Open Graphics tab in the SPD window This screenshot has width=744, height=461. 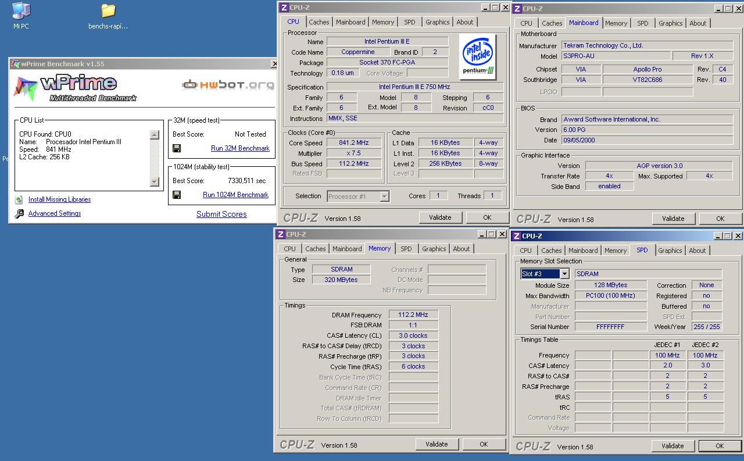(670, 251)
